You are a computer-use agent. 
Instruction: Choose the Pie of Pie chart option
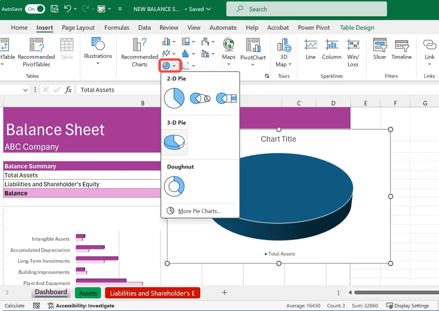click(200, 98)
